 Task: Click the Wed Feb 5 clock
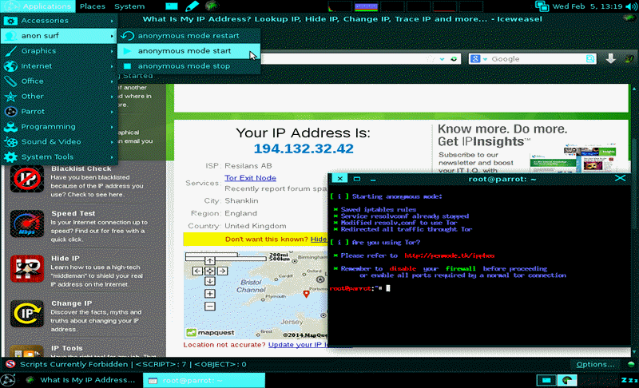point(587,6)
